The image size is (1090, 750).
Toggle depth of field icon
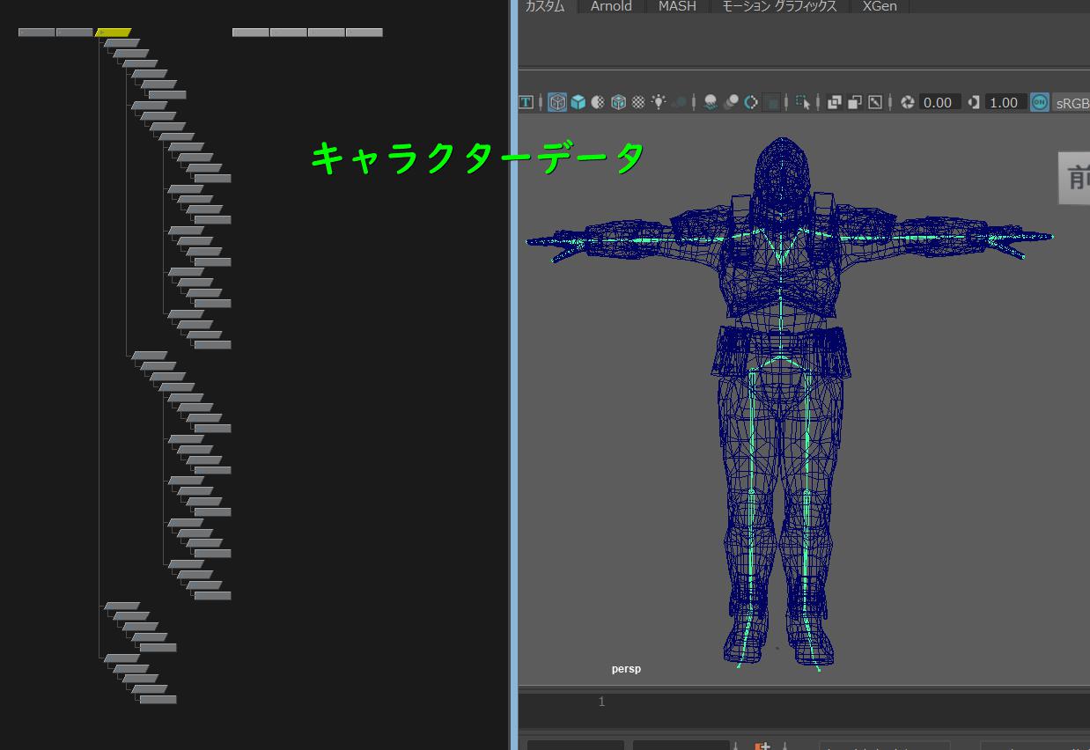point(772,102)
